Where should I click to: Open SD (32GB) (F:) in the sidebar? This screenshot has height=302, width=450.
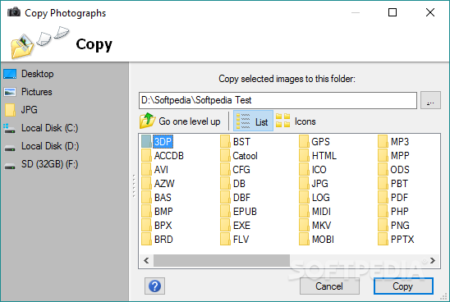coord(41,164)
